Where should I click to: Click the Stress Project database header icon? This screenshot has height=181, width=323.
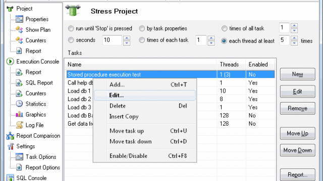(x=73, y=11)
